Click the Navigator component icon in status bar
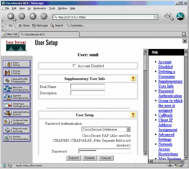This screenshot has height=169, width=189. (x=4, y=166)
